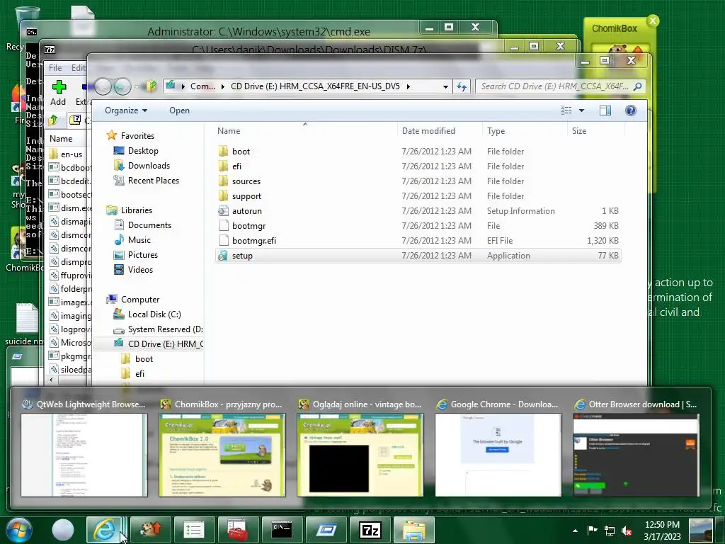Click the search CD Drive field
This screenshot has height=544, width=725.
pos(561,86)
